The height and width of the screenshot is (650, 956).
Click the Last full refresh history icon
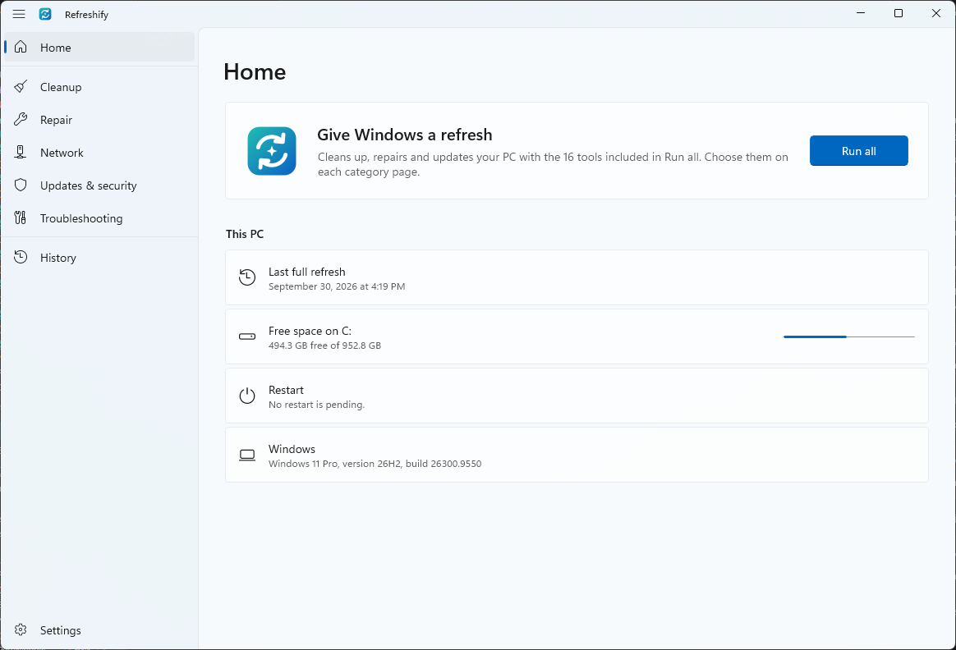point(247,277)
